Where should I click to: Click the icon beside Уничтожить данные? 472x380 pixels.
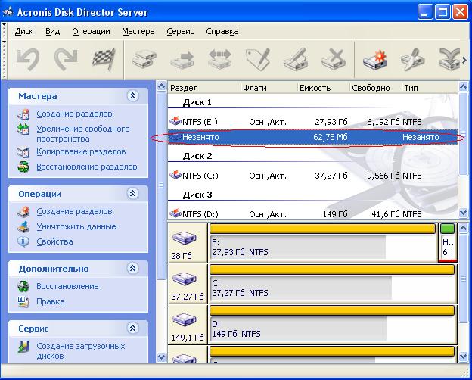23,226
